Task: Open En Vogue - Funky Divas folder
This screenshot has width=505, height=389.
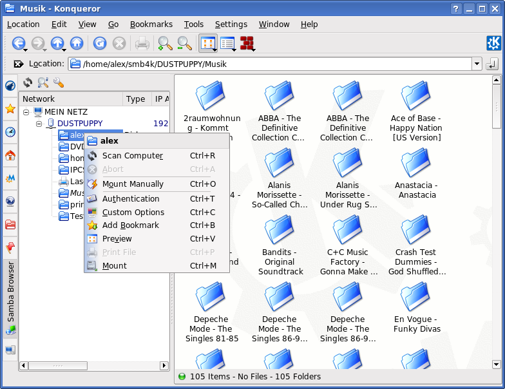Action: pyautogui.click(x=416, y=307)
